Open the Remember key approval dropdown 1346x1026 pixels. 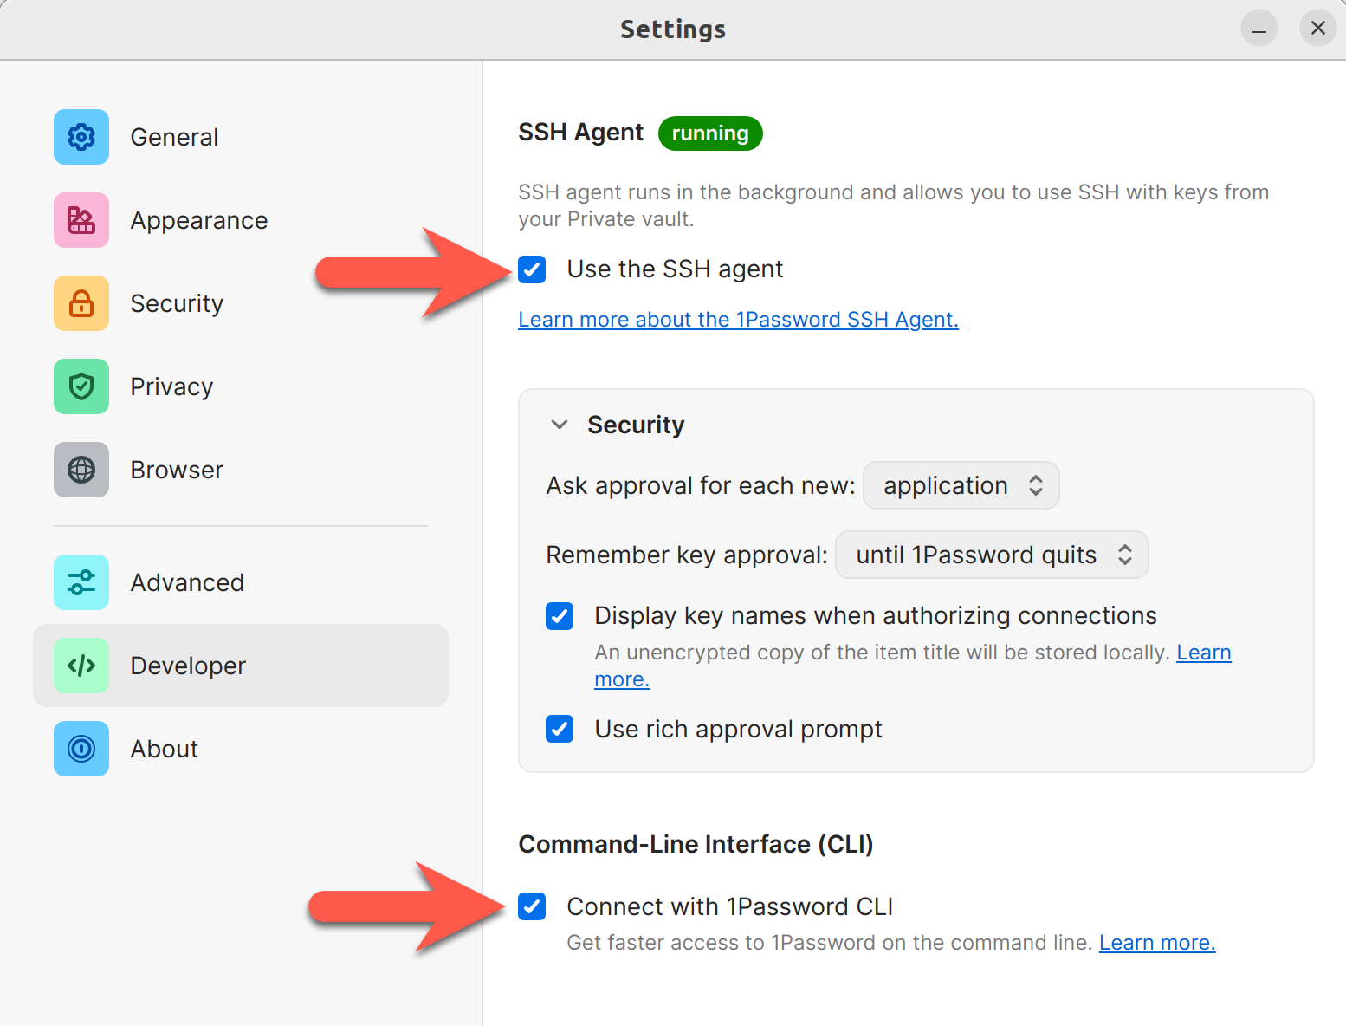(992, 555)
